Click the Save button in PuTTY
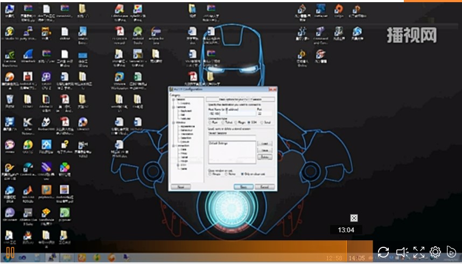This screenshot has width=462, height=264. pyautogui.click(x=265, y=151)
